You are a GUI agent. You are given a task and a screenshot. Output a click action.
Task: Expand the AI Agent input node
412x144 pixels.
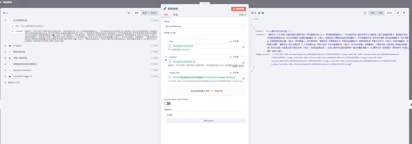tap(5, 45)
